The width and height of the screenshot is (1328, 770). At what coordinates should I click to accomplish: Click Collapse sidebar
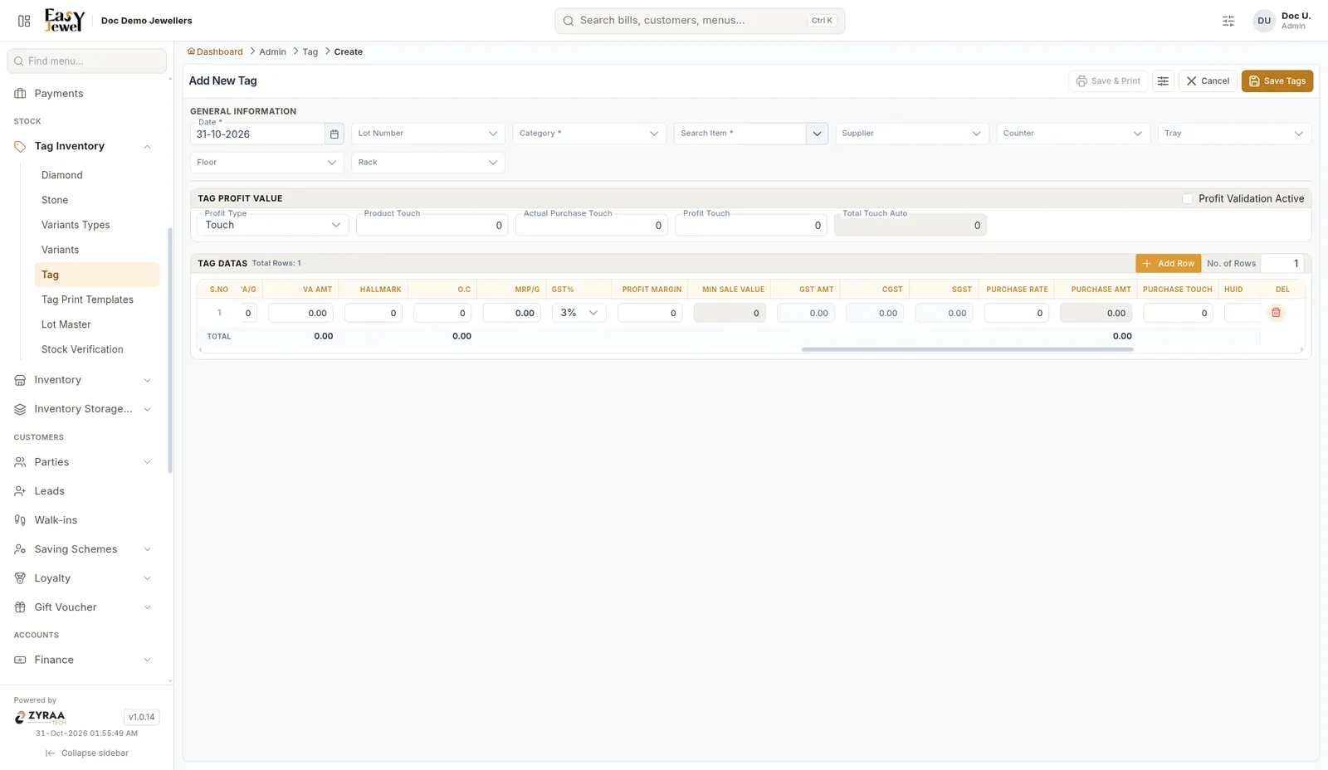click(x=87, y=753)
